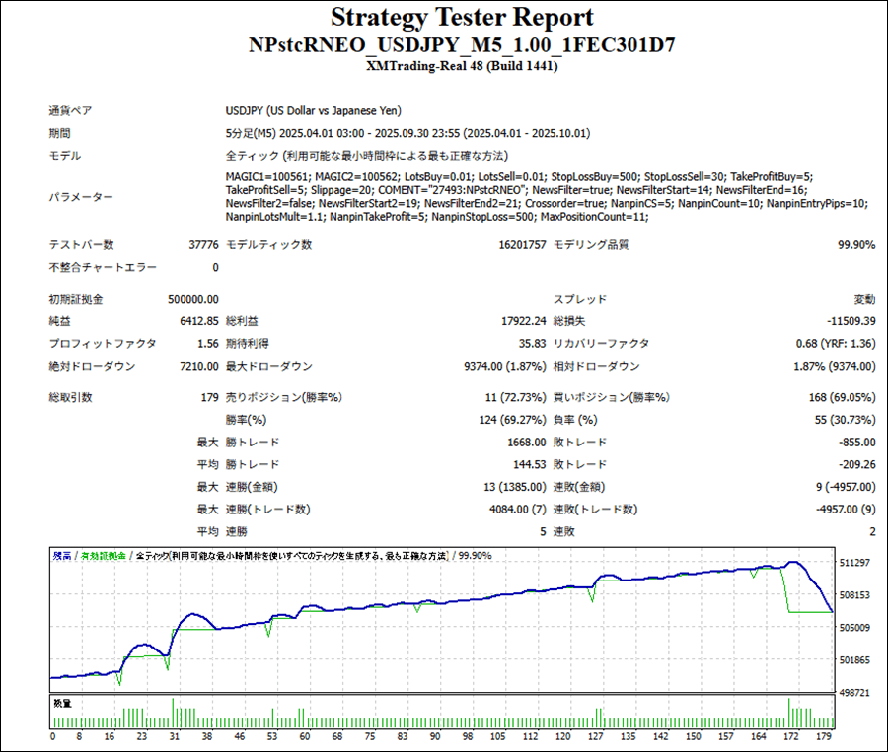
Task: Select the 511297 y-axis label
Action: [853, 563]
